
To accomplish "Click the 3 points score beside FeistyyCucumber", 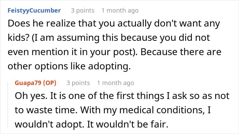I will pyautogui.click(x=83, y=11).
